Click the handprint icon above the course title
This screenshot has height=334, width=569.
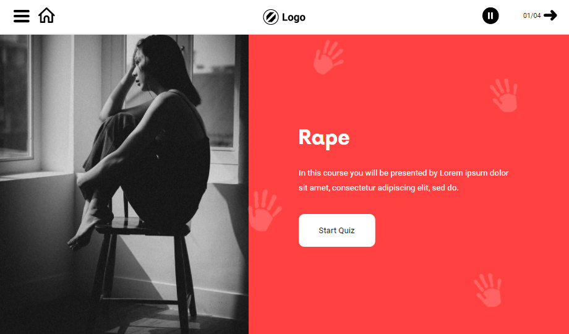coord(328,58)
